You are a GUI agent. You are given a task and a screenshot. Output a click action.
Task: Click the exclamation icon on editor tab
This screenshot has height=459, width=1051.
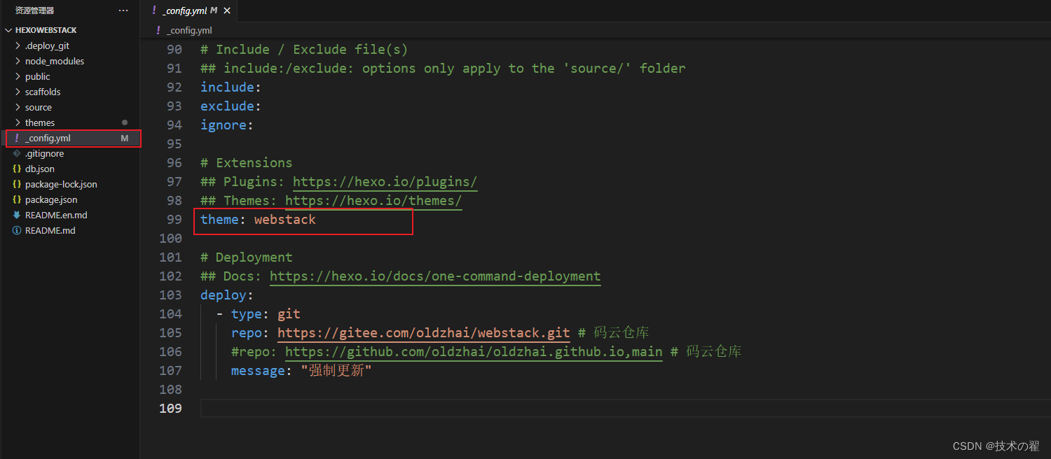(153, 10)
